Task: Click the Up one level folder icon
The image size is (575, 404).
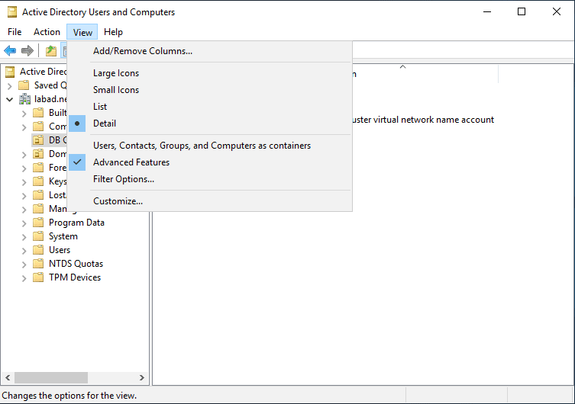Action: pos(50,51)
